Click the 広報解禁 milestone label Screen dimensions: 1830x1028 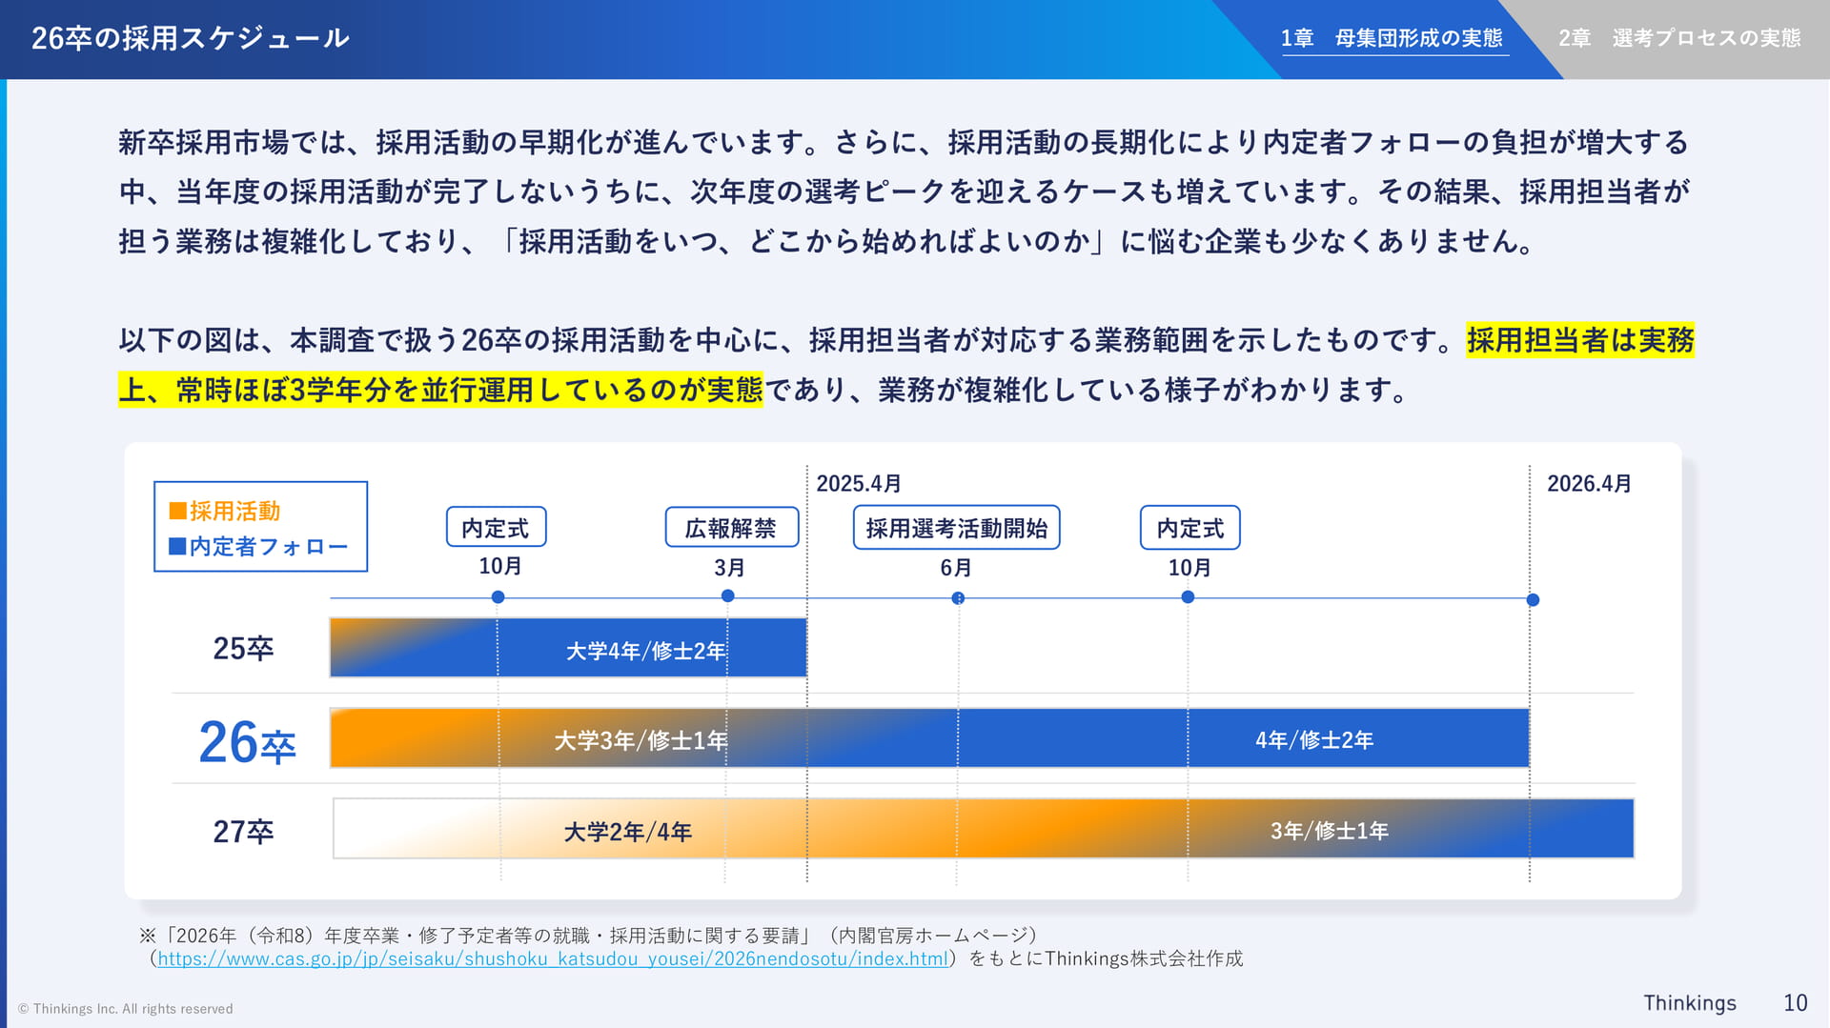tap(731, 527)
